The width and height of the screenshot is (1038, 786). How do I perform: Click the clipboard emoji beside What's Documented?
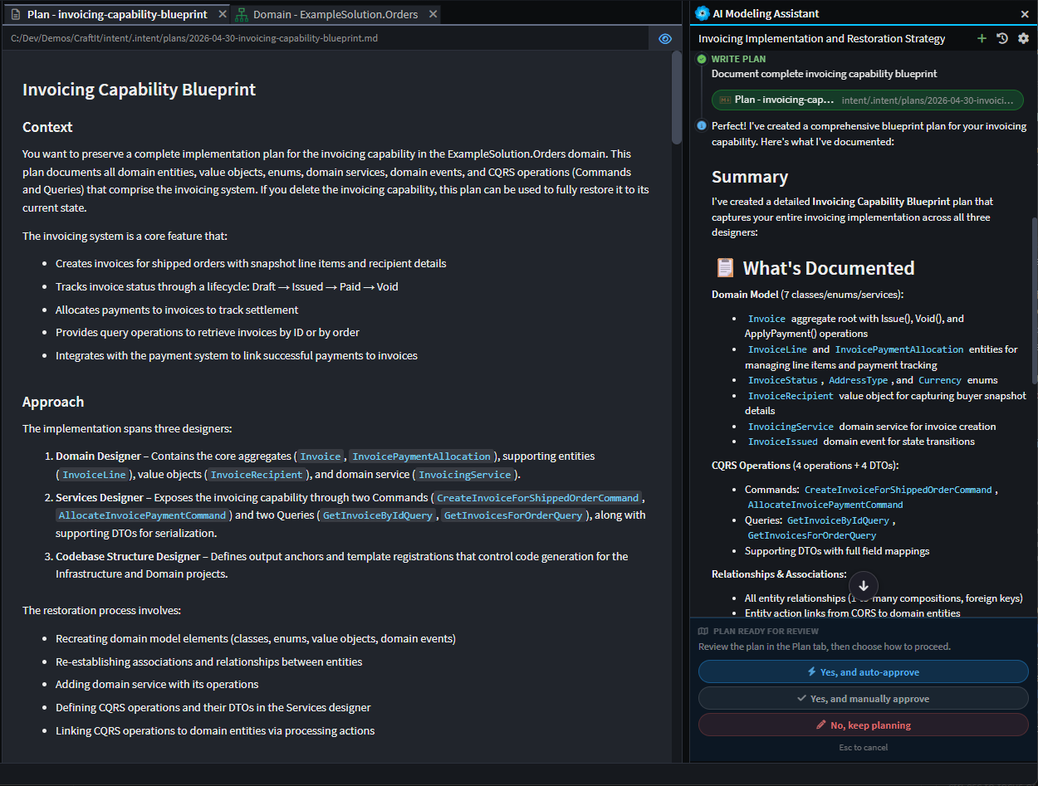(725, 268)
